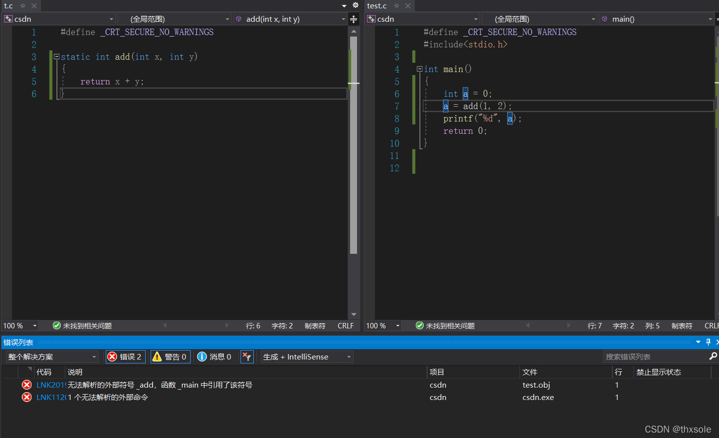Toggle the 消息 0 filter

pos(215,357)
